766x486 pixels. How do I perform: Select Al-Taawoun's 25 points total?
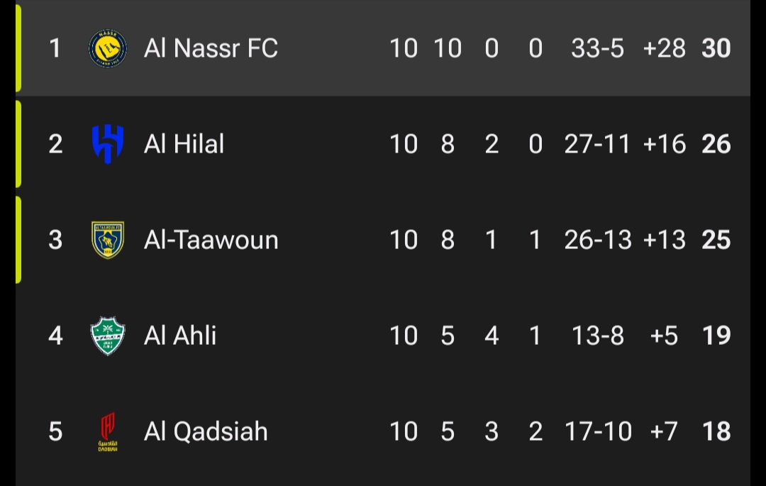(x=716, y=240)
